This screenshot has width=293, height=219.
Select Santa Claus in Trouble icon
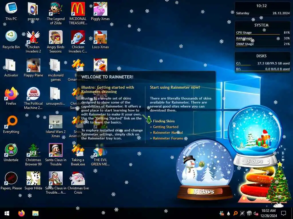(56, 155)
